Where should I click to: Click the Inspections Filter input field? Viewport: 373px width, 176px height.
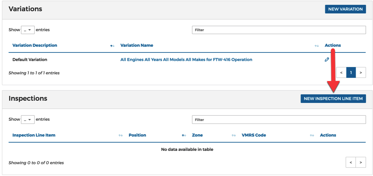[279, 120]
